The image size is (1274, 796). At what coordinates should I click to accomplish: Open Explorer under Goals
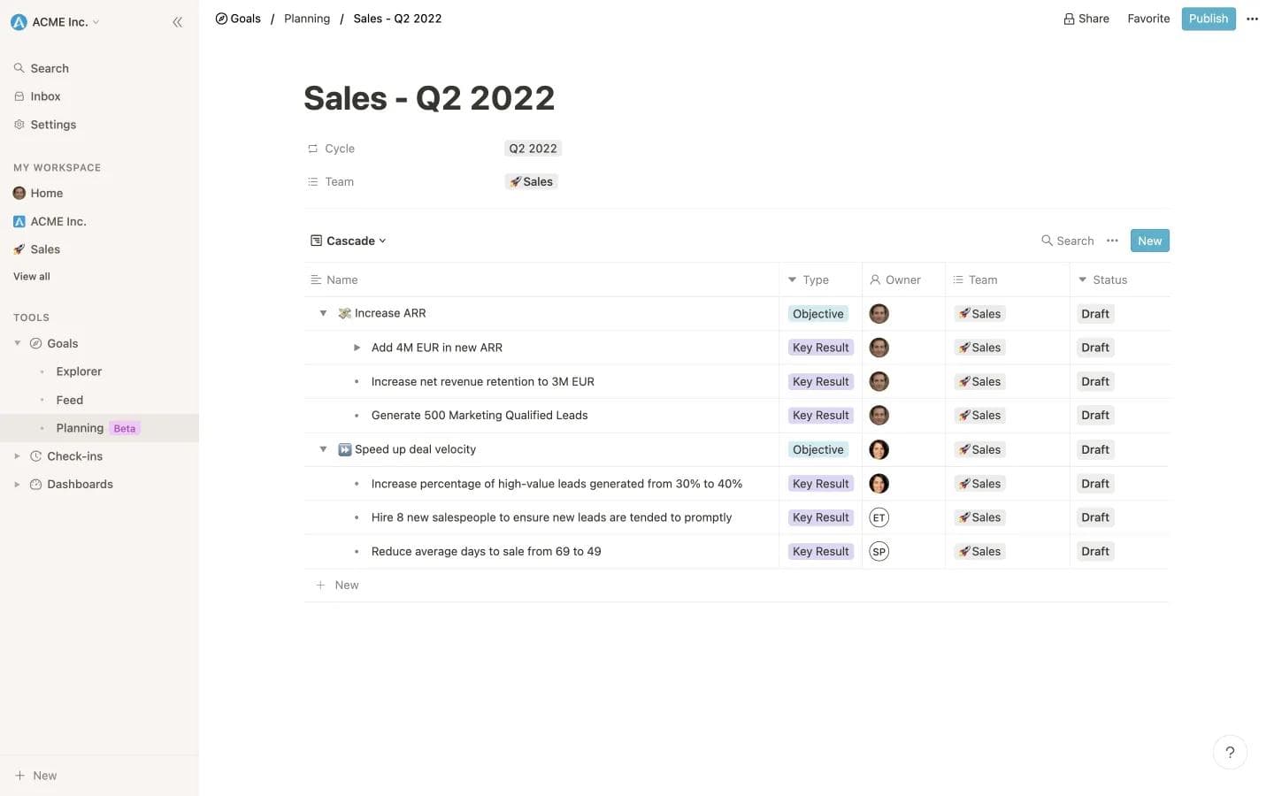79,371
